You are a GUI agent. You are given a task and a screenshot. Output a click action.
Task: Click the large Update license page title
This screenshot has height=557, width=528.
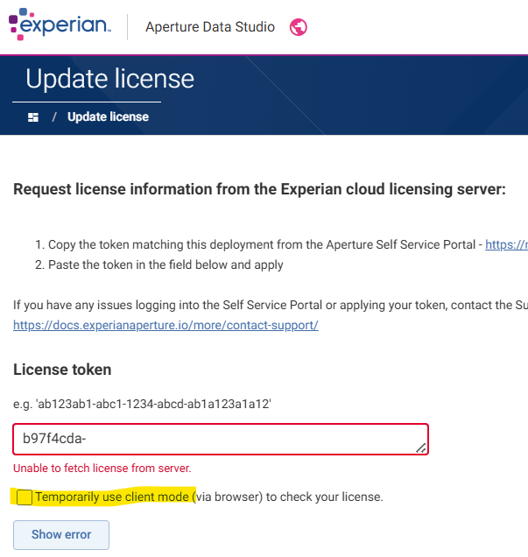pyautogui.click(x=109, y=79)
